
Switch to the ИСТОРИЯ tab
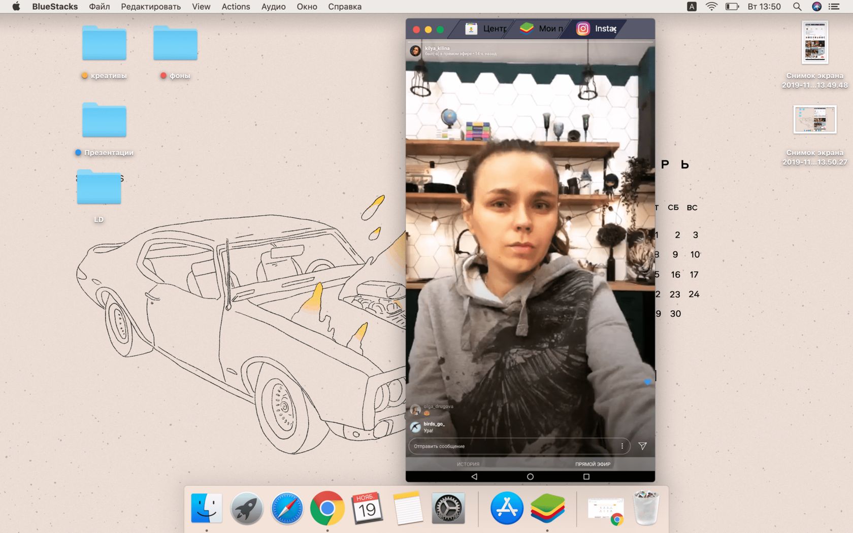pyautogui.click(x=468, y=464)
